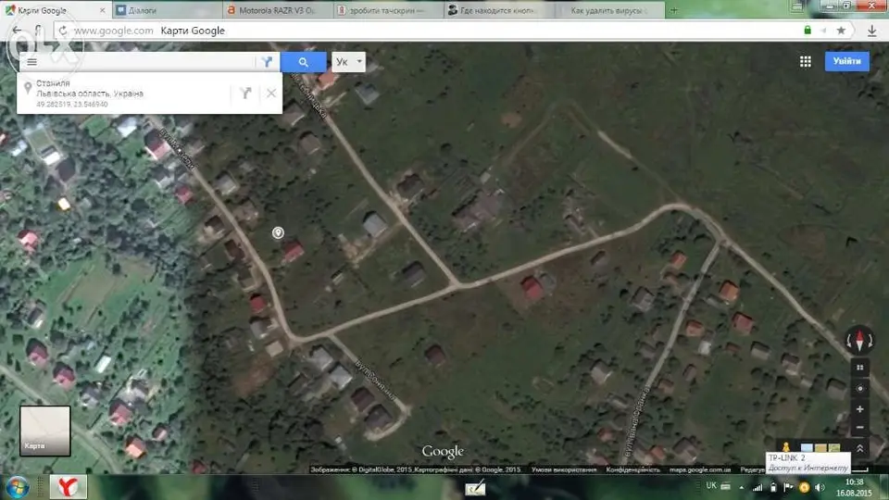Open browser downloads arrow
The width and height of the screenshot is (889, 500).
click(872, 30)
